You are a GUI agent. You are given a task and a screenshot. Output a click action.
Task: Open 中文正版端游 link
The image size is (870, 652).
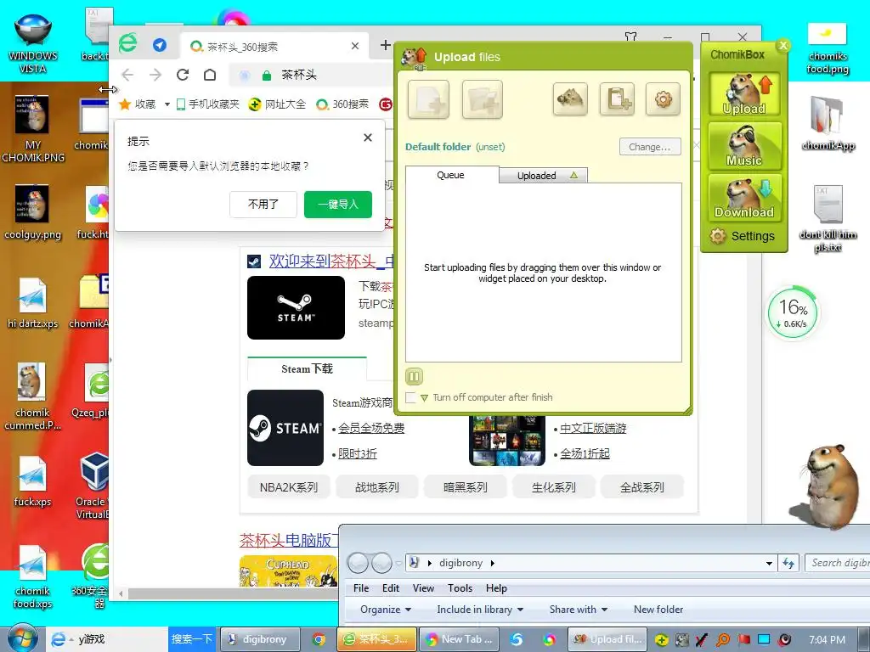[592, 428]
